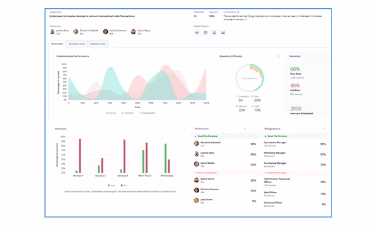This screenshot has height=225, width=376.
Task: Toggle the Medium 25% difficulty legend item
Action: coord(241,108)
